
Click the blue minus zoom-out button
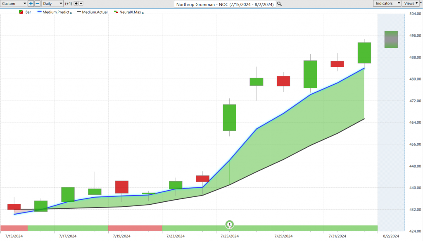click(38, 3)
